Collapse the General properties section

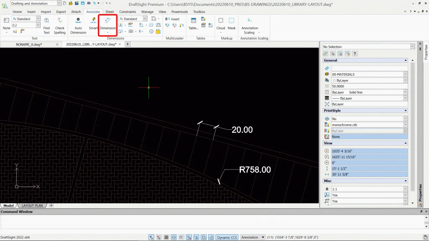(x=405, y=61)
